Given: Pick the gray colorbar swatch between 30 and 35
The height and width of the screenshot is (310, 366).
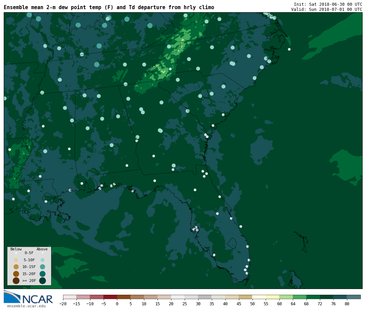Looking at the screenshot, I should tap(205, 297).
